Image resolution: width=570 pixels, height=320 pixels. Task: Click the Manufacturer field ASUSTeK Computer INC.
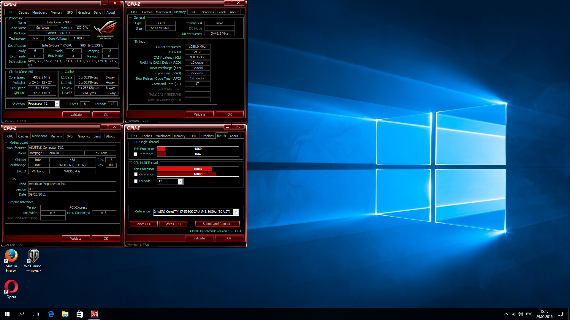tap(72, 148)
